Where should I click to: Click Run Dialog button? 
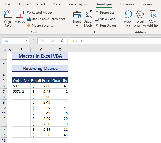(106, 25)
